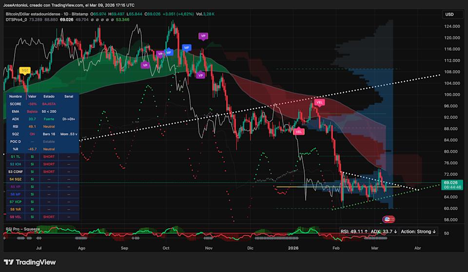Screen dimensions: 468x272
Task: Click the ADX: 33.7 readout in indicator pane
Action: [x=384, y=232]
